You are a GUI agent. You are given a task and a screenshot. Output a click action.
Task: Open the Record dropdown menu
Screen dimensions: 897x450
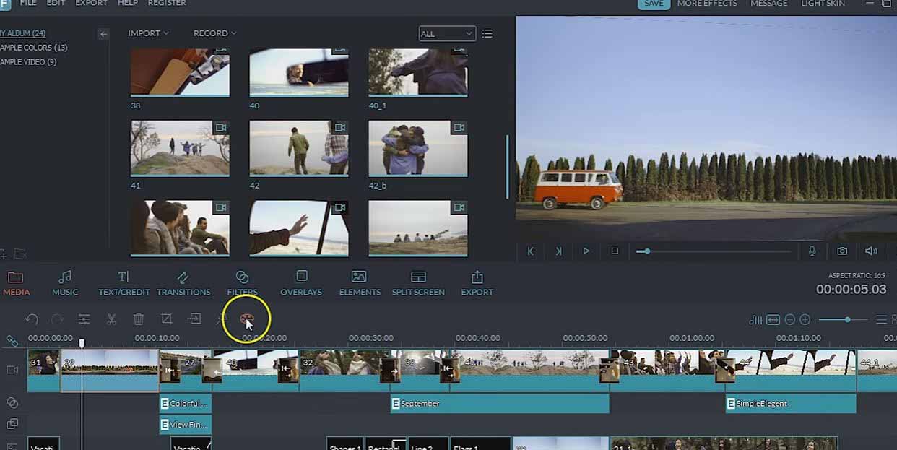point(213,33)
